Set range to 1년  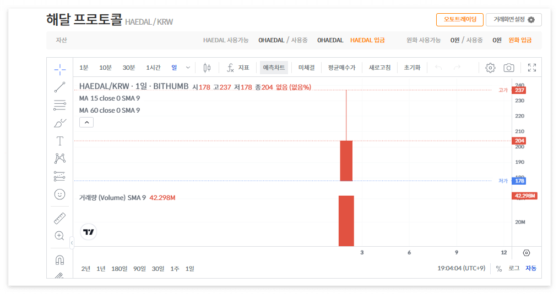pyautogui.click(x=101, y=269)
